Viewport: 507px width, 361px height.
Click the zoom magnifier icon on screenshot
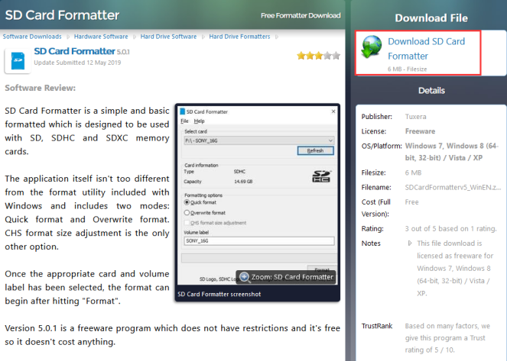[245, 277]
